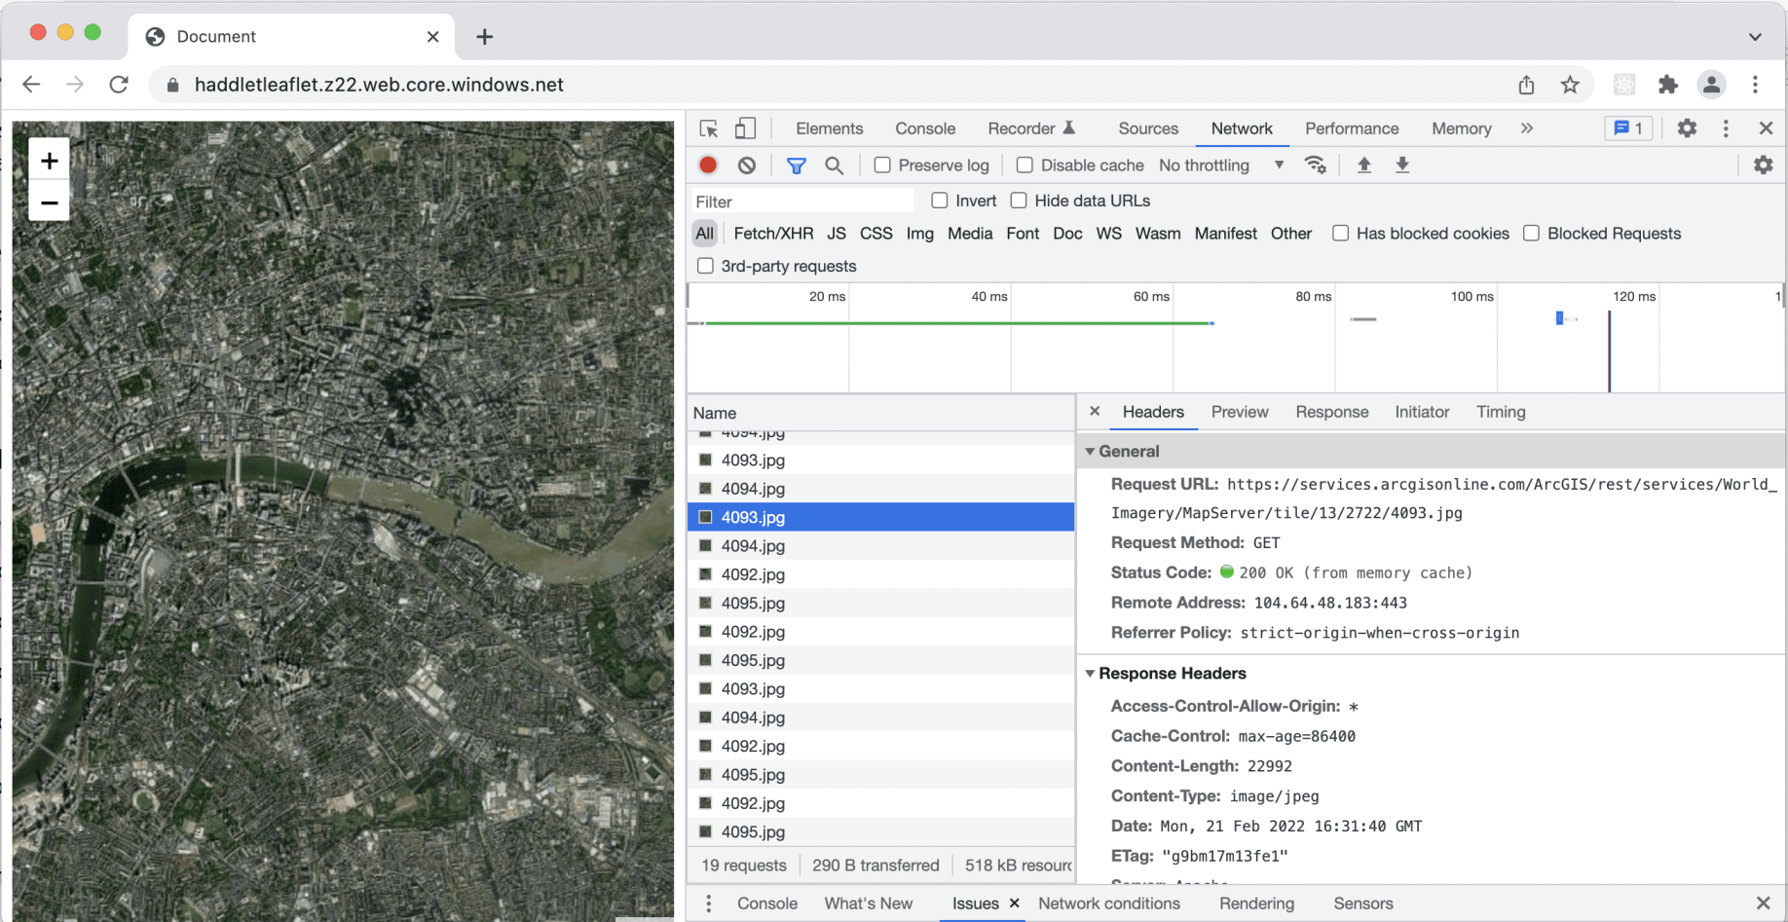Open the Timing tab
Screen dimensions: 1788x922
[1500, 412]
